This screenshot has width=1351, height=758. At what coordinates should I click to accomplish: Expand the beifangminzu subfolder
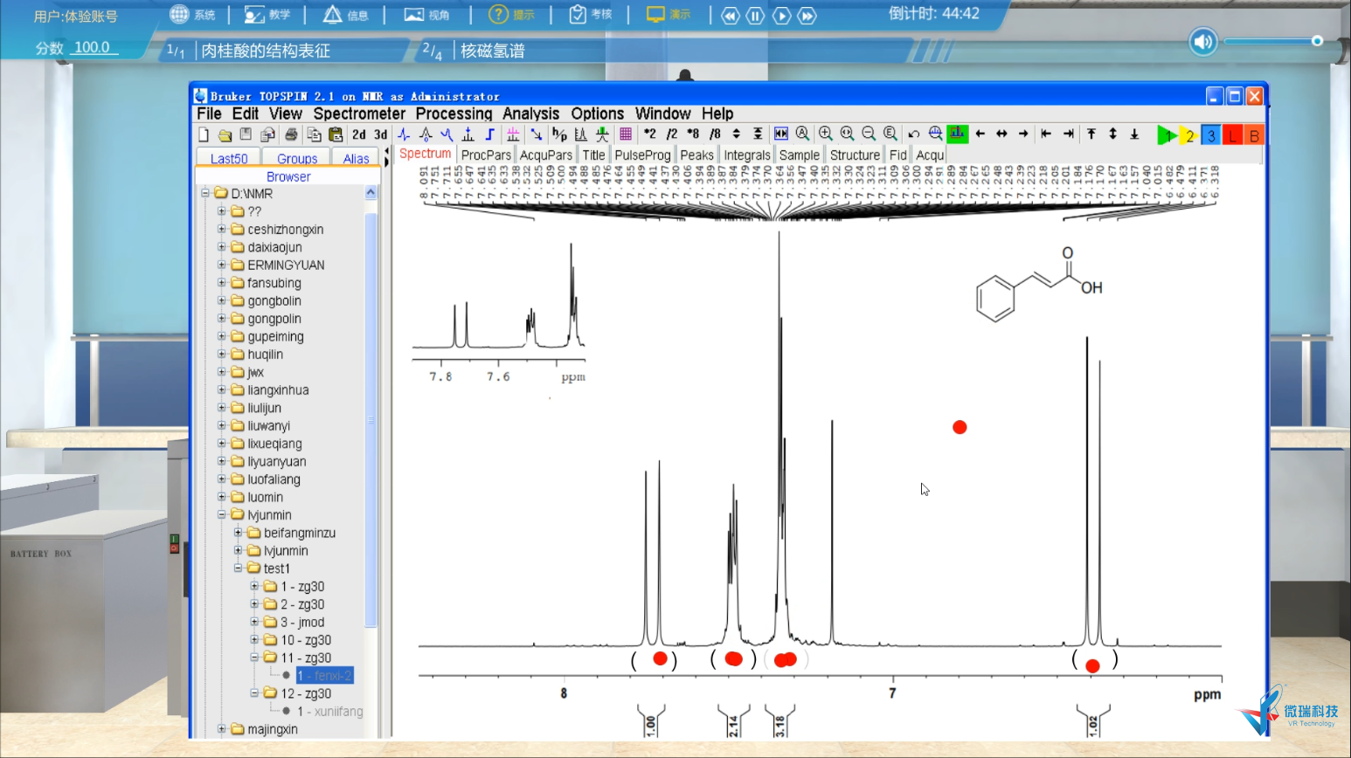tap(238, 533)
